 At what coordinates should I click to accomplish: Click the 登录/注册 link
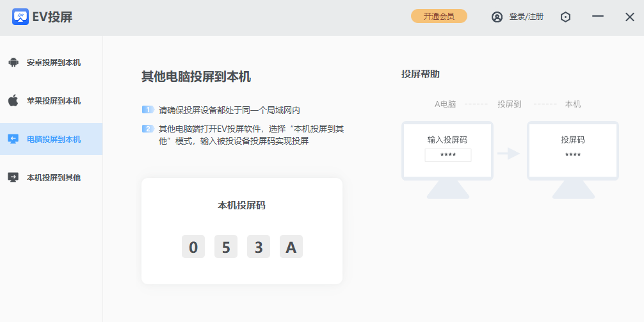pyautogui.click(x=526, y=17)
